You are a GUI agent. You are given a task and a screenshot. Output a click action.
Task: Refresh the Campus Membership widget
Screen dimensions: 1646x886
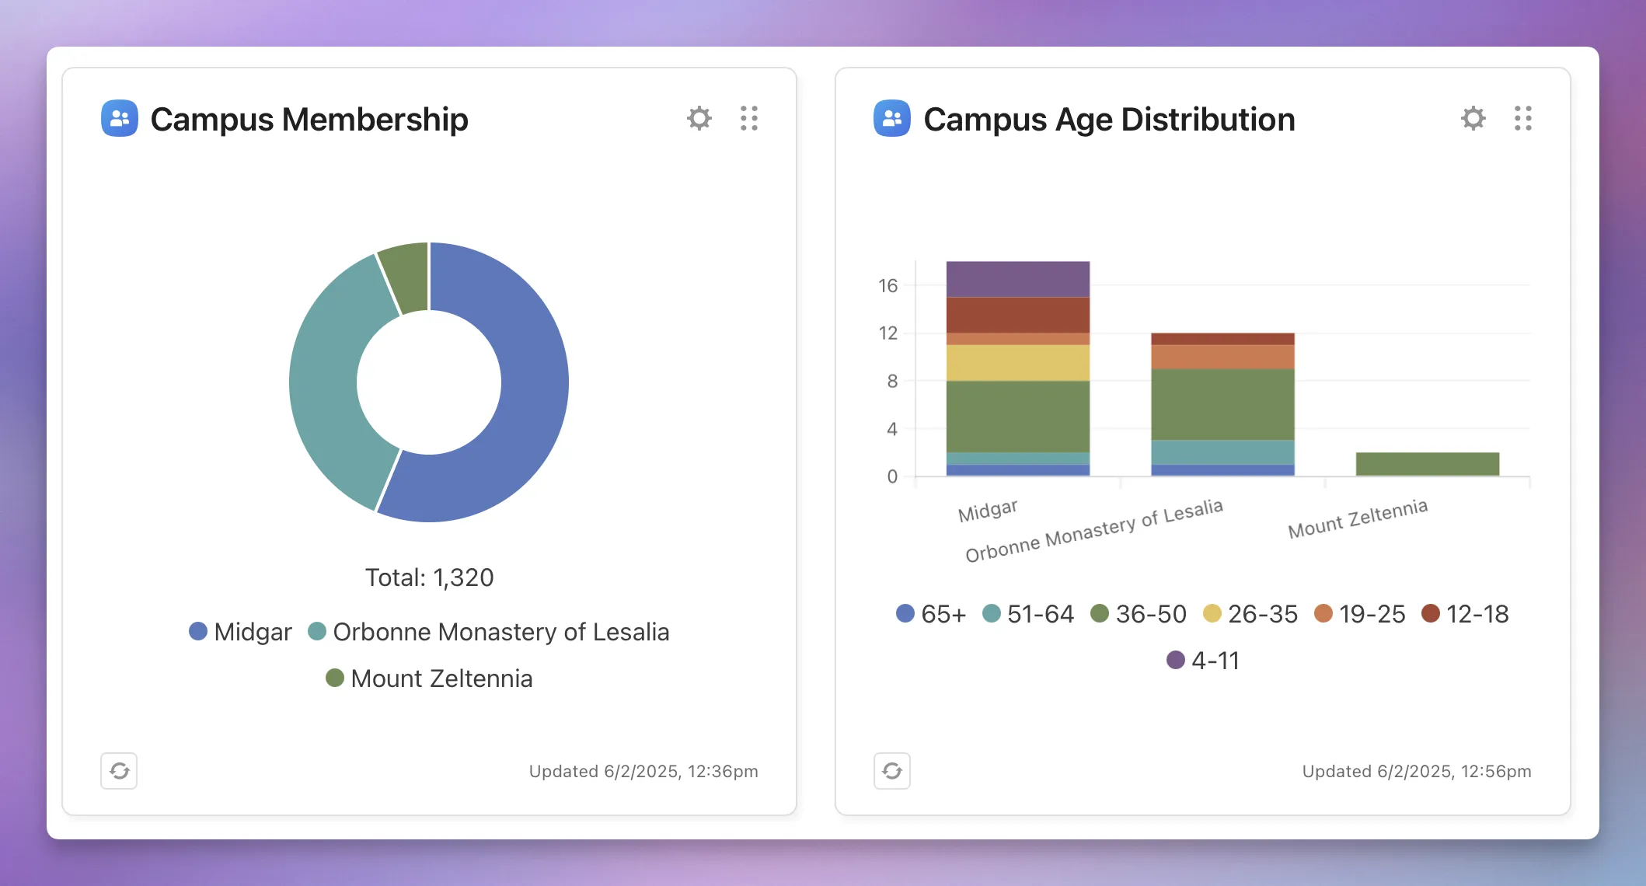point(119,771)
